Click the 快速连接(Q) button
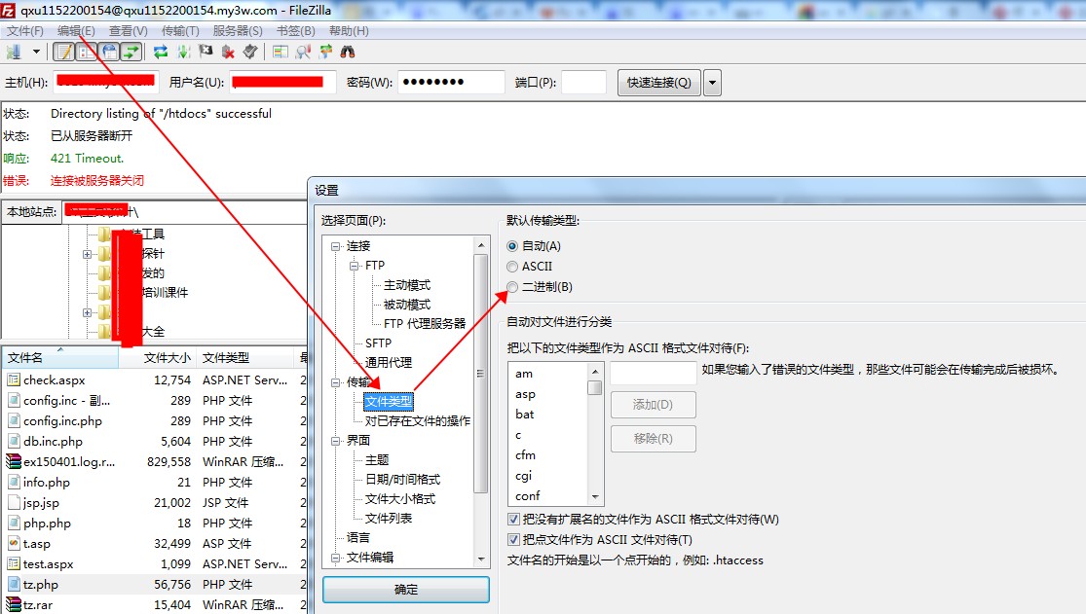1086x614 pixels. point(659,83)
